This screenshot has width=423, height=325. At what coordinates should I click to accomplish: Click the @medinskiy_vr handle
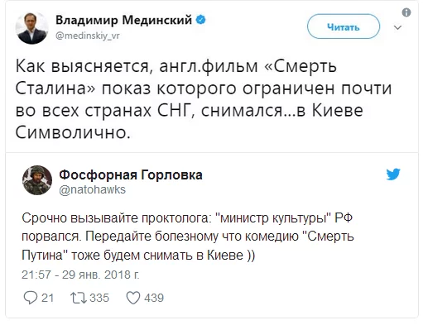[88, 36]
